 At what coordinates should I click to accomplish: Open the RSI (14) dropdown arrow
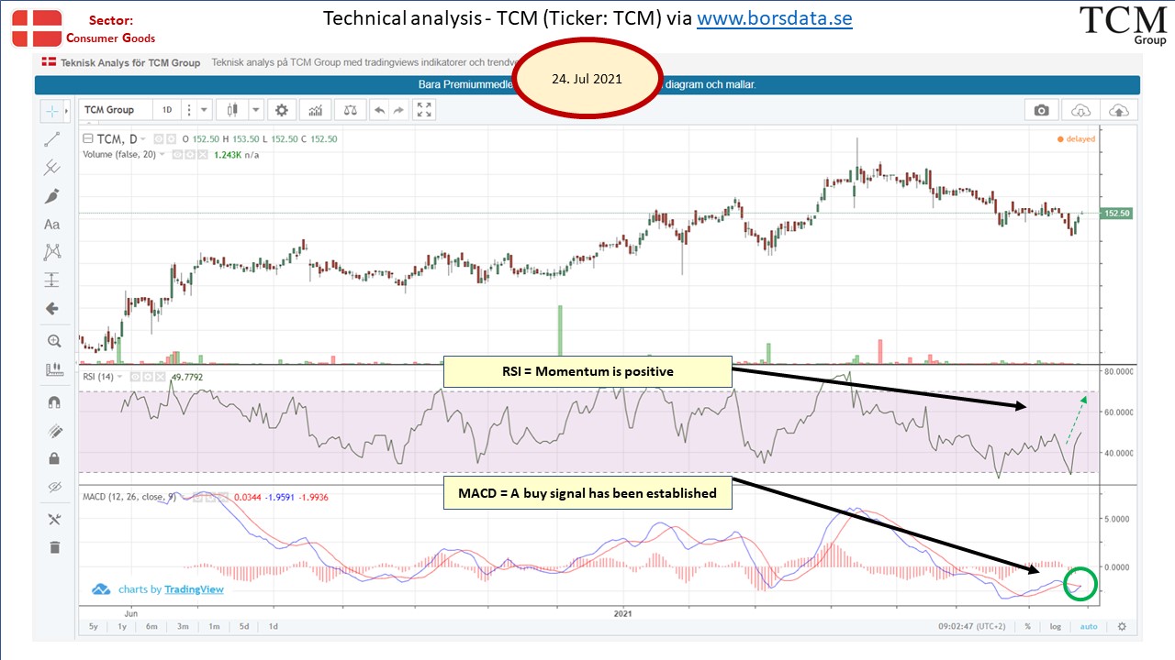120,376
